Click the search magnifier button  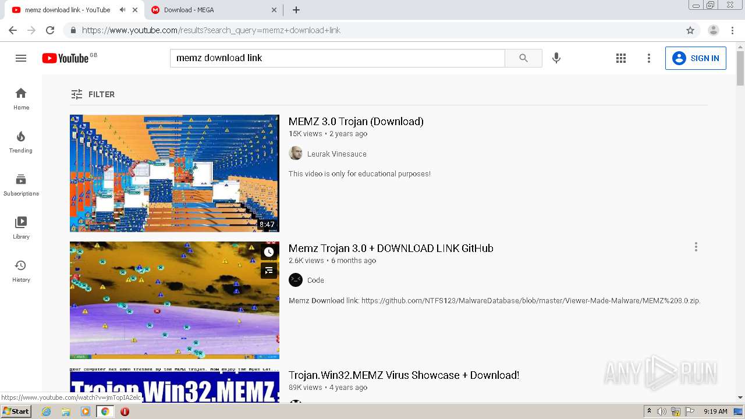pos(523,58)
